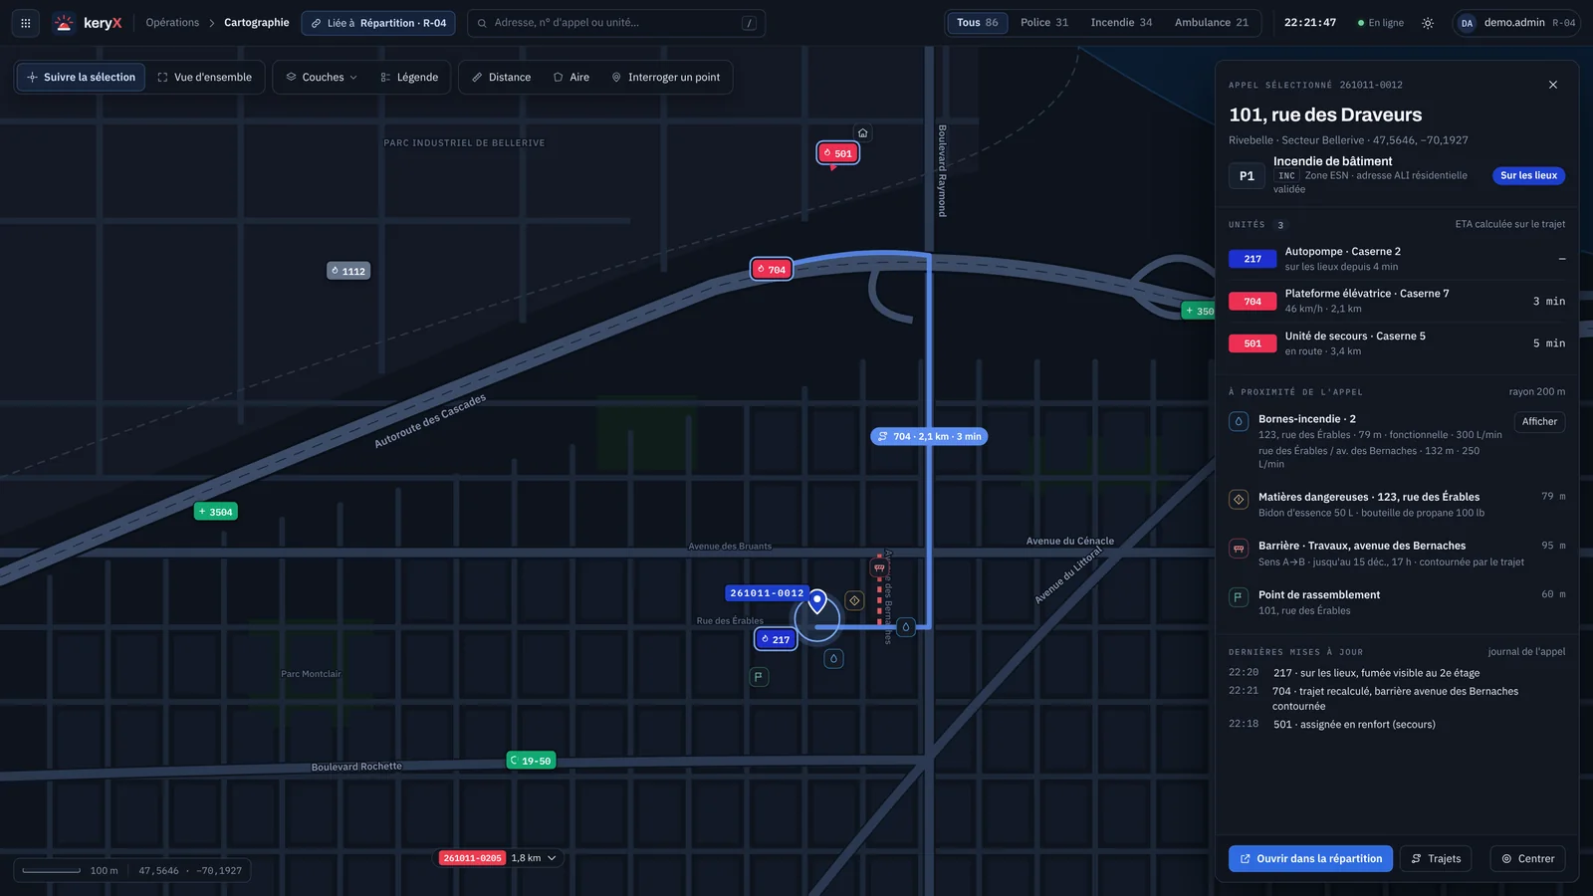1593x896 pixels.
Task: Activate Interroger un point tool
Action: [666, 78]
